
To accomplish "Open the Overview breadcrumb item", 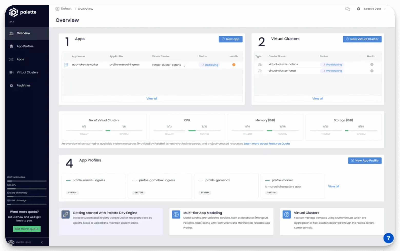I will coord(85,9).
